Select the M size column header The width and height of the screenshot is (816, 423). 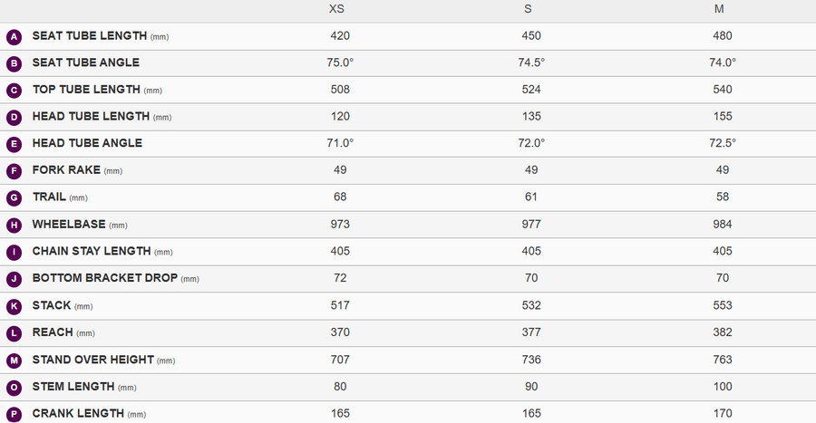(719, 9)
